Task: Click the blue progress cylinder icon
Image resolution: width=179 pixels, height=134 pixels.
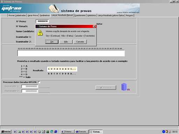Action: click(x=124, y=87)
